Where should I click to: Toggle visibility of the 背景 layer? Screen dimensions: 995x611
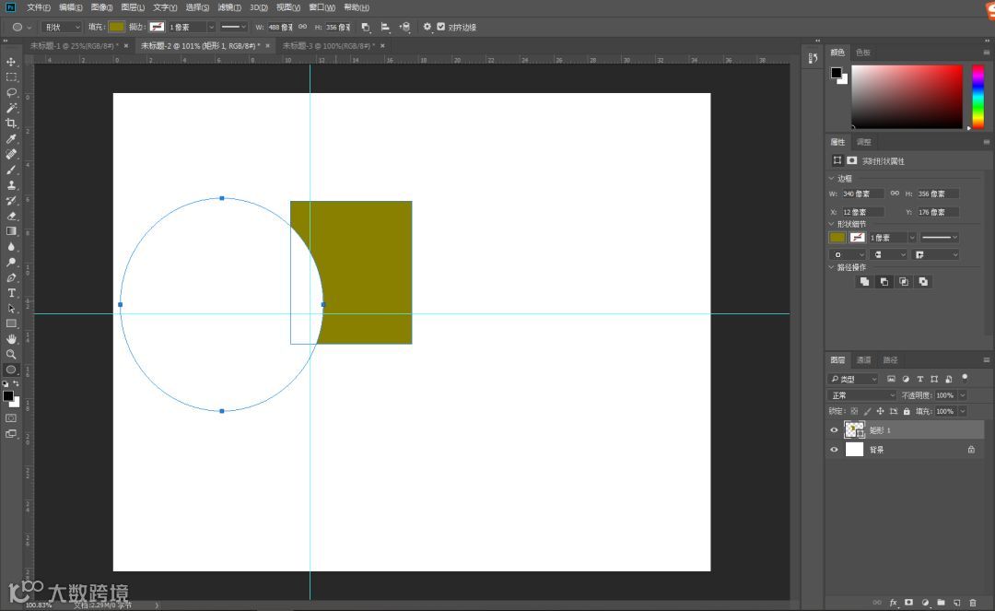[834, 450]
